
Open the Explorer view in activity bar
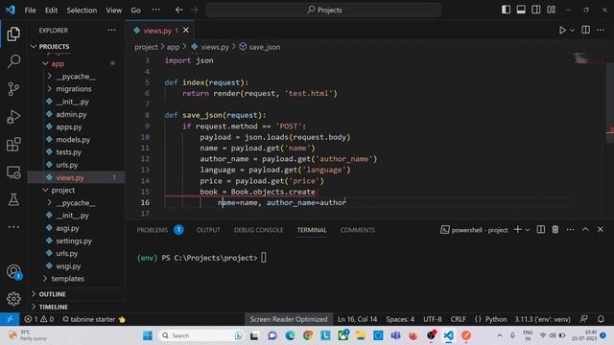point(13,34)
